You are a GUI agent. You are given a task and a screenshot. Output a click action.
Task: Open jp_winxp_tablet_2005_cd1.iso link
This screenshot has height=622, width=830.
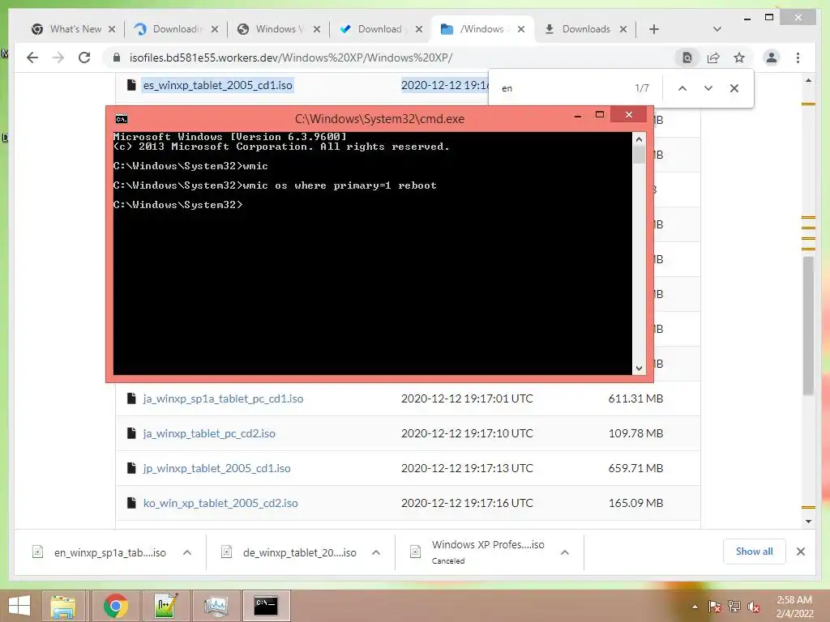pyautogui.click(x=216, y=469)
